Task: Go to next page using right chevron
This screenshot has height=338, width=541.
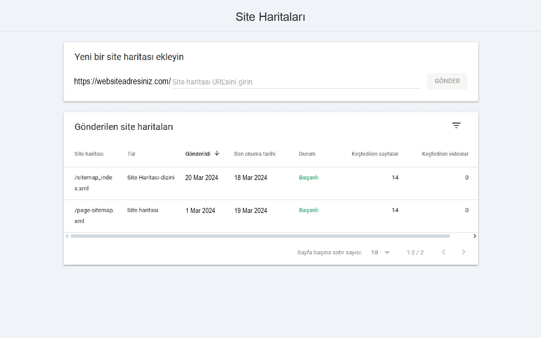Action: (x=463, y=252)
